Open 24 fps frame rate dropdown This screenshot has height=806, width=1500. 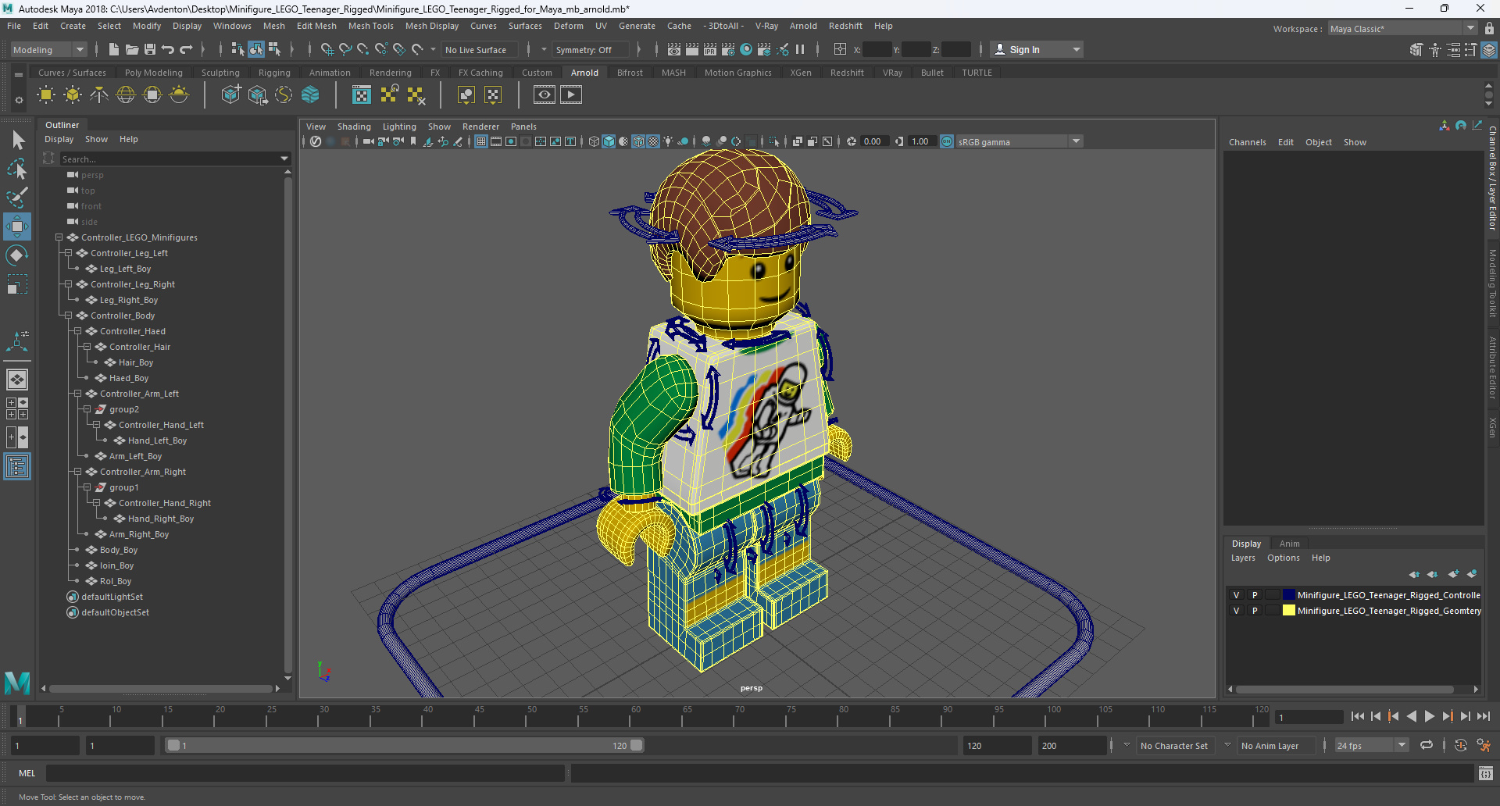(1371, 746)
